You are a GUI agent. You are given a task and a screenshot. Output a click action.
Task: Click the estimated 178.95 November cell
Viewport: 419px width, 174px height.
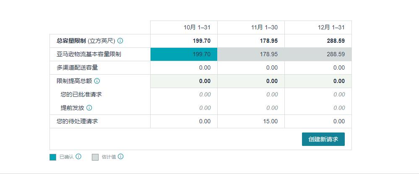(x=251, y=54)
